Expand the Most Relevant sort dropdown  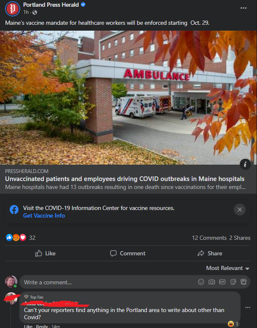coord(228,268)
